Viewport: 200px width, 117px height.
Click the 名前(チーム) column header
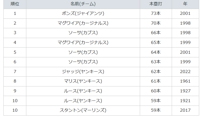point(83,4)
